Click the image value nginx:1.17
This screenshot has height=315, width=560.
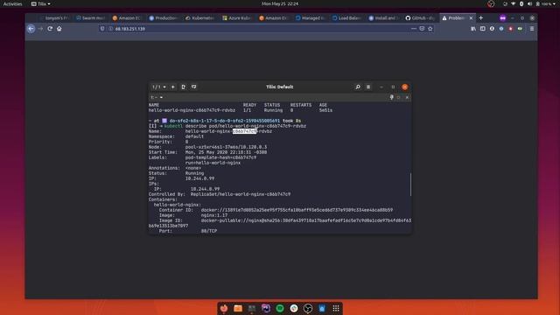click(x=213, y=215)
